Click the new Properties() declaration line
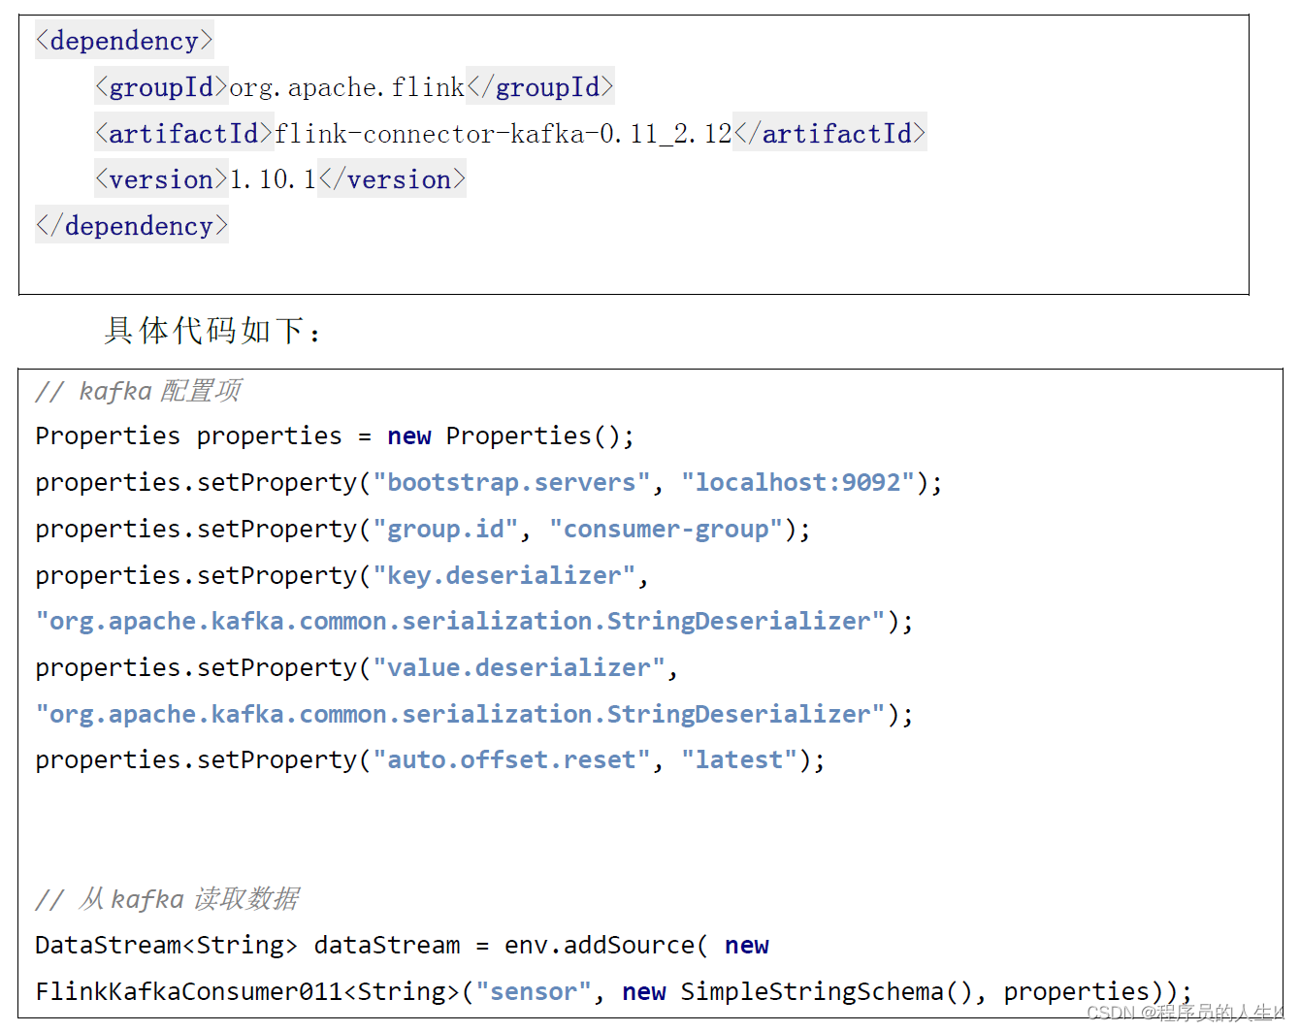Viewport: 1300px width, 1032px height. (x=335, y=436)
